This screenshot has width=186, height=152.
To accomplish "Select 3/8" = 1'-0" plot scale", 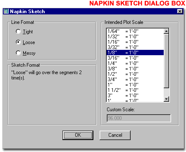I will [x=135, y=68].
